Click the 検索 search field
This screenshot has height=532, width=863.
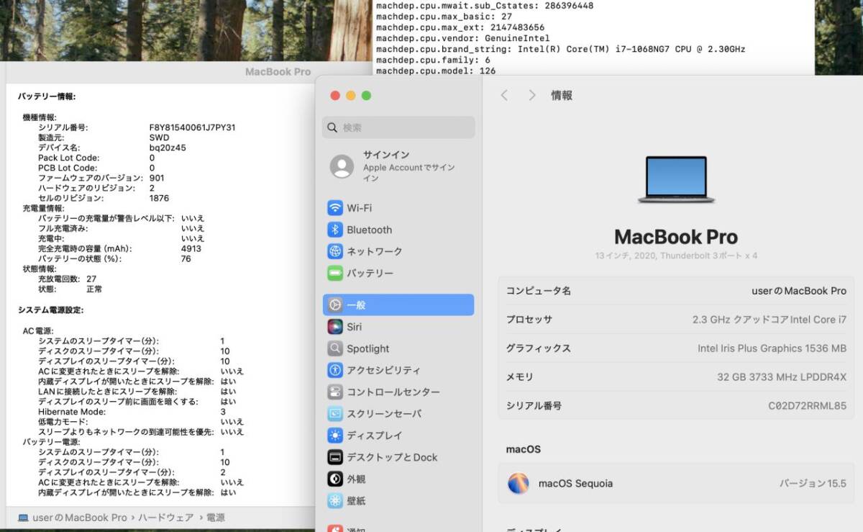[x=398, y=127]
